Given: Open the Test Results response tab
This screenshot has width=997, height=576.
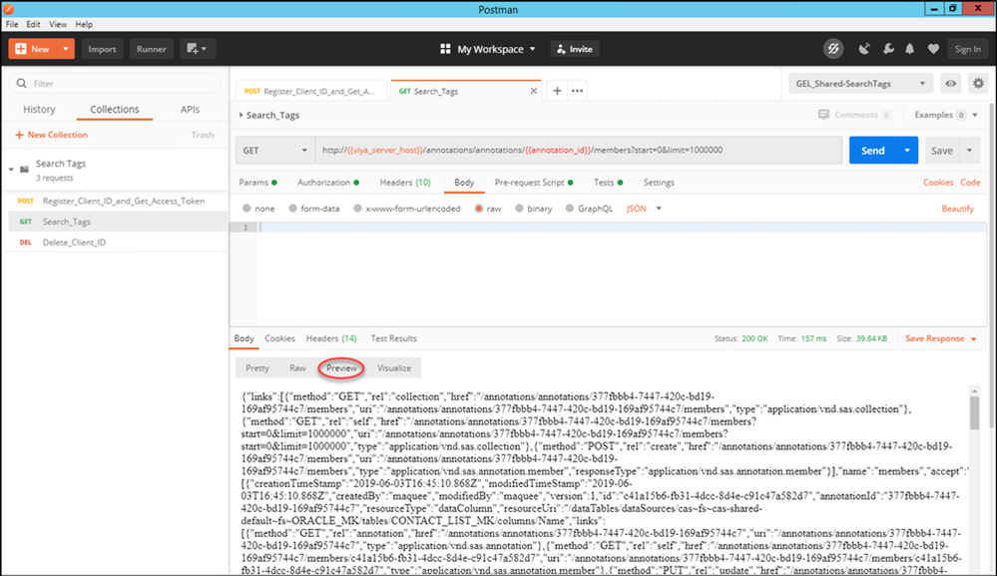Looking at the screenshot, I should 393,338.
